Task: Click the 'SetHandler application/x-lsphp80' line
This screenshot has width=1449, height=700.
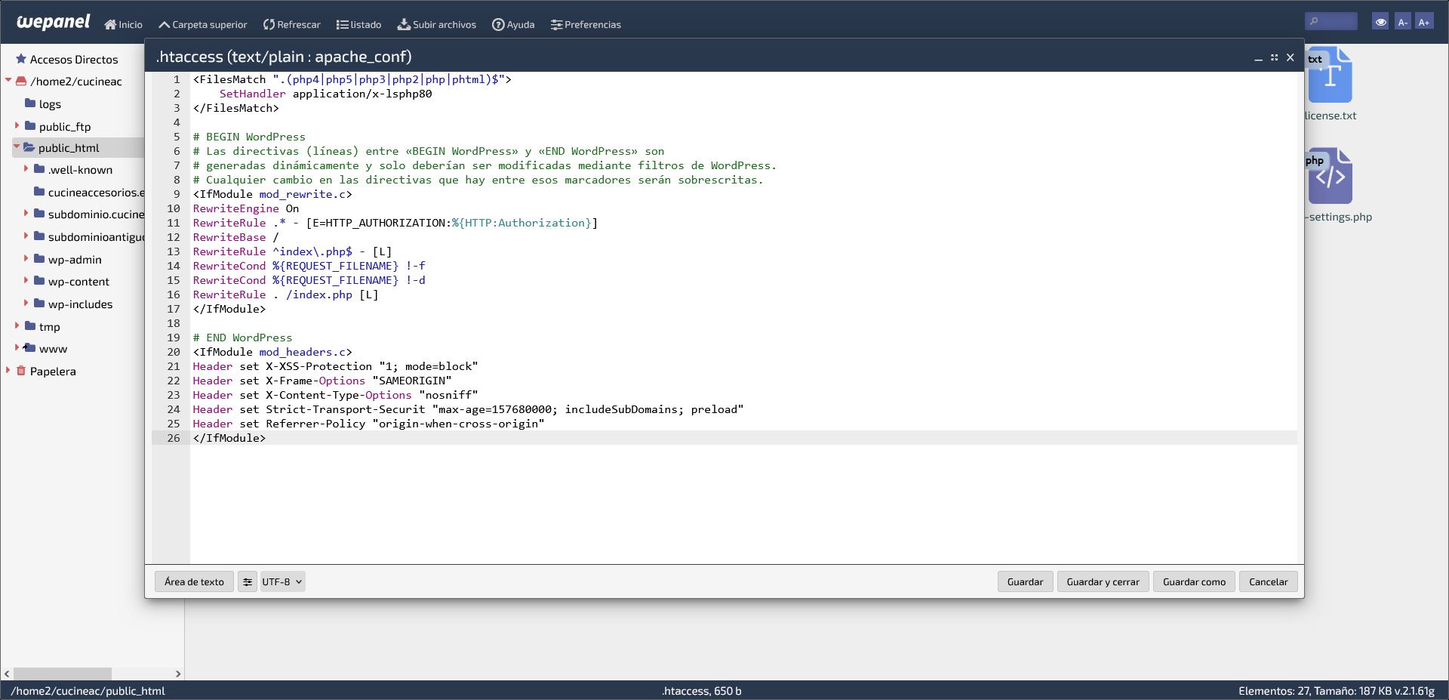Action: click(x=325, y=94)
